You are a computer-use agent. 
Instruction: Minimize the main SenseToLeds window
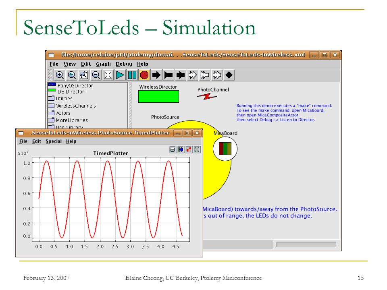click(x=314, y=55)
